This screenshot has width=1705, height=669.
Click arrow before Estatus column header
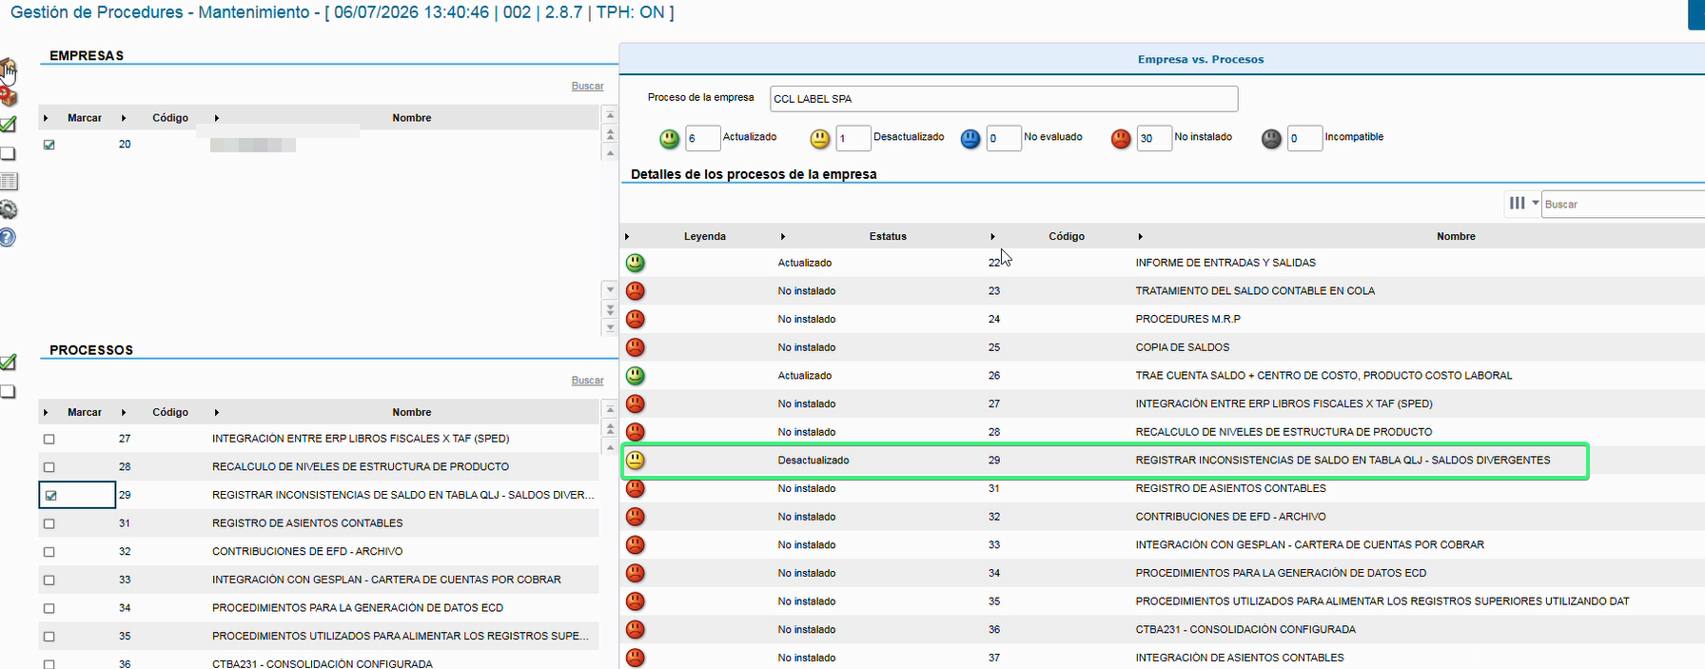tap(782, 236)
